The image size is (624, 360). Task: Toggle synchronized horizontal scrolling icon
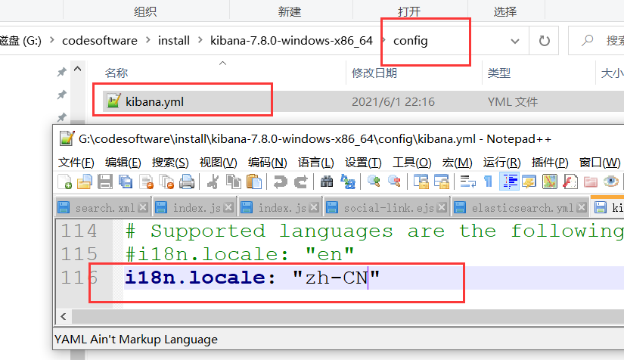[441, 182]
